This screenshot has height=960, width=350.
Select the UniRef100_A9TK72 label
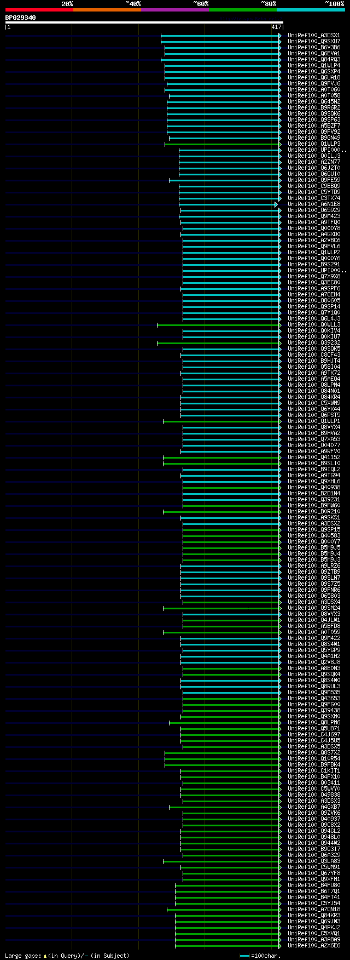pyautogui.click(x=314, y=373)
